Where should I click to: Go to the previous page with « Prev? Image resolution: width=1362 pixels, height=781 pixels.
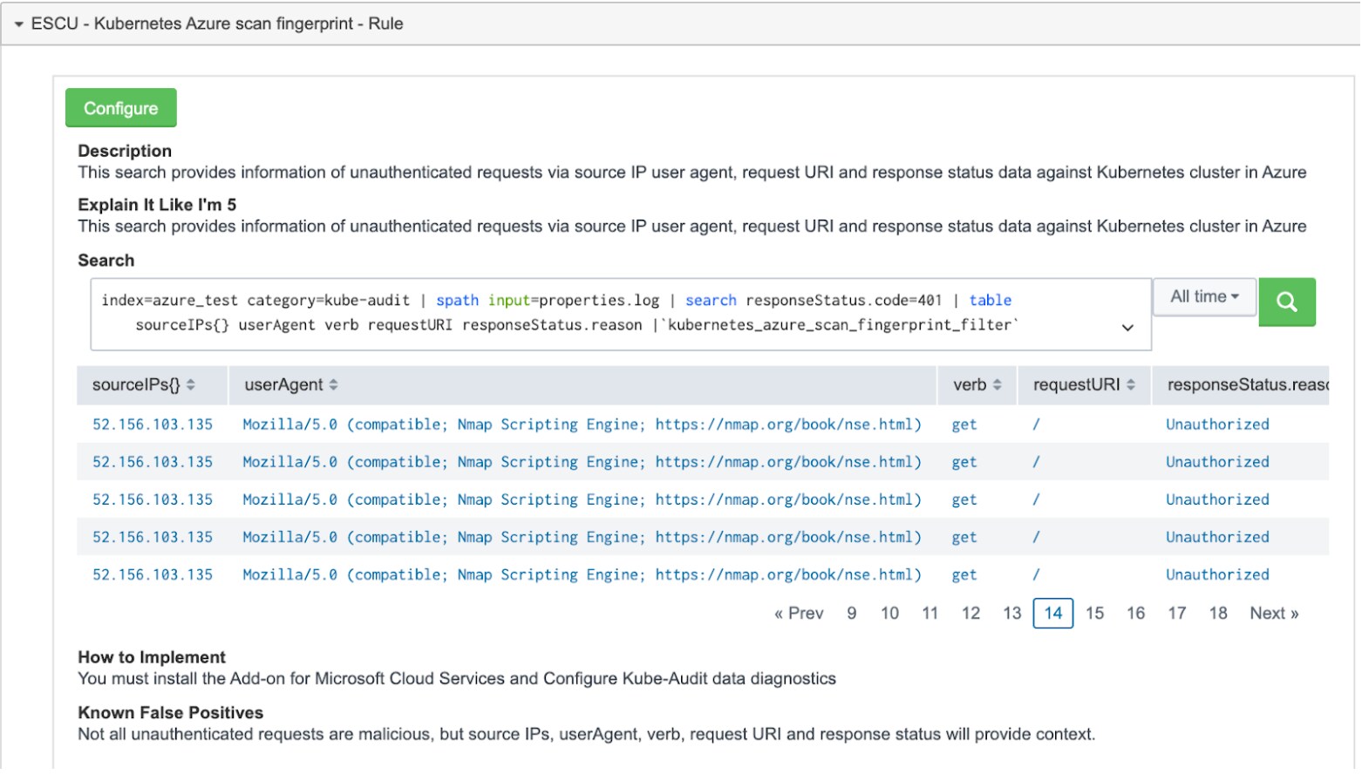click(x=799, y=613)
